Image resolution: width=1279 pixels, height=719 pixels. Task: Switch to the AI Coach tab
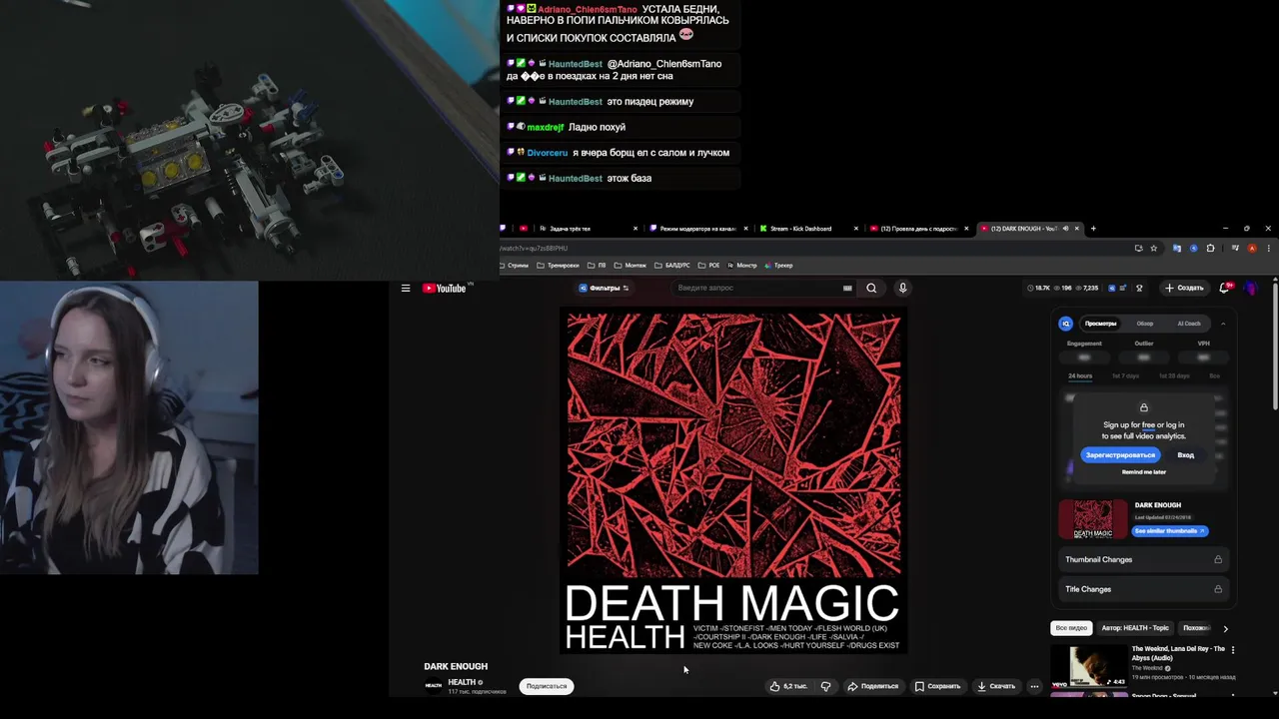[x=1189, y=324]
